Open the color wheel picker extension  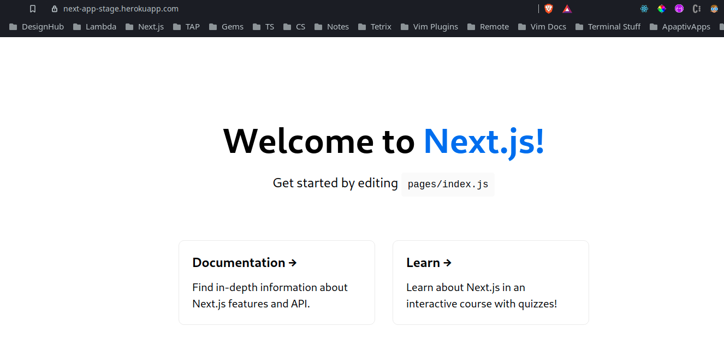point(661,9)
